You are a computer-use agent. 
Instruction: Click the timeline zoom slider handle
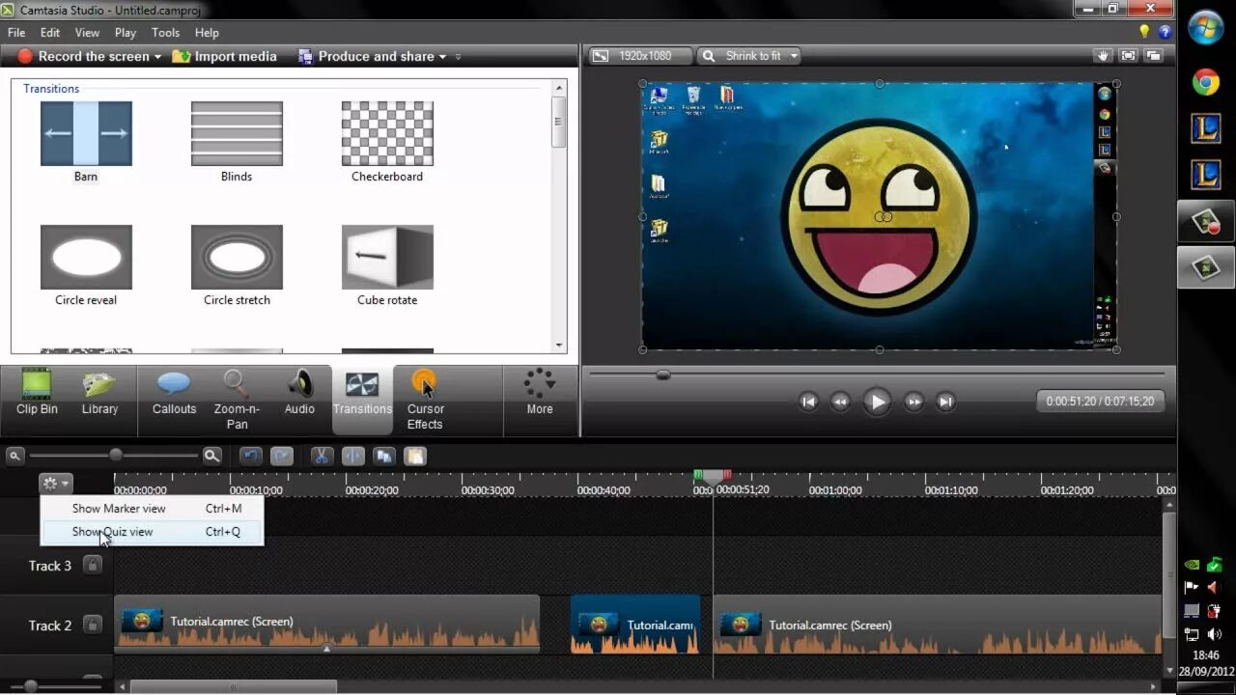[116, 455]
